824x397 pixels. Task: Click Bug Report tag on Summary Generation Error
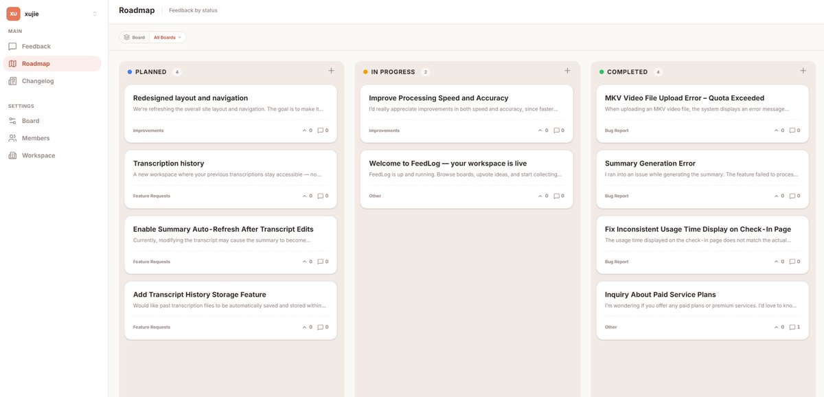(x=617, y=196)
